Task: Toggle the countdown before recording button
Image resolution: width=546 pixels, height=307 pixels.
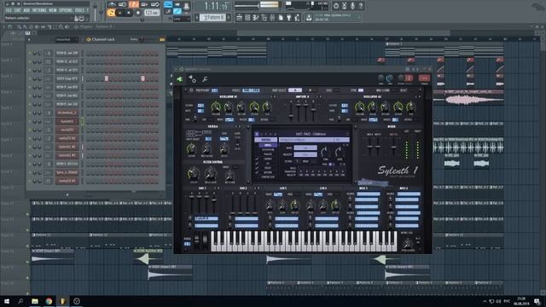Action: click(133, 4)
